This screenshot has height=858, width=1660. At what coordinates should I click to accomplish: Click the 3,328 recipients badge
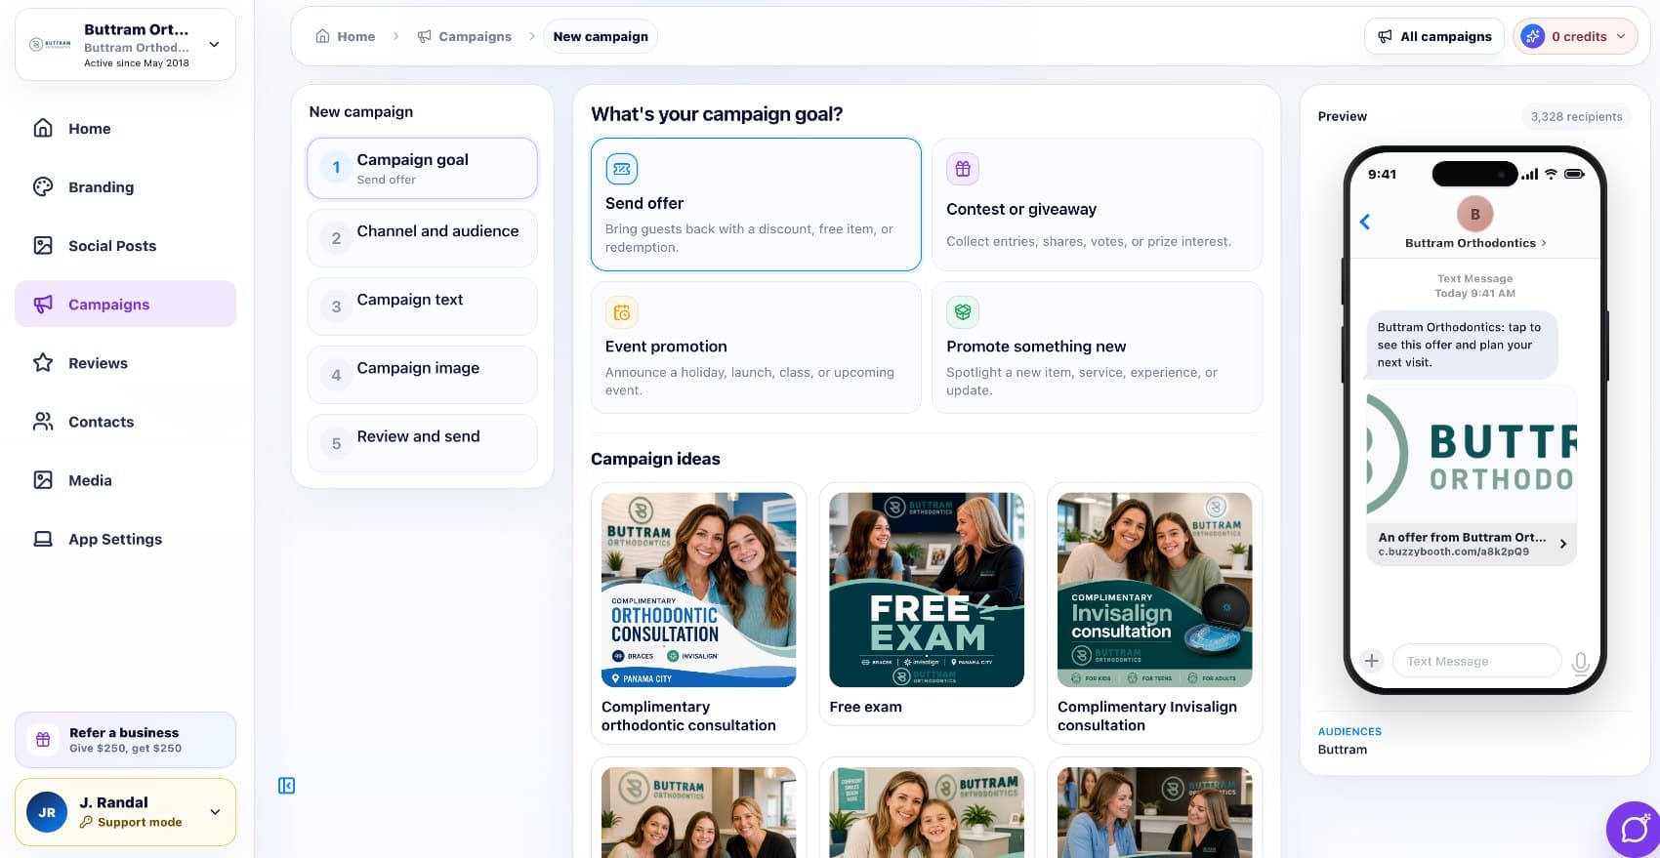[1576, 116]
